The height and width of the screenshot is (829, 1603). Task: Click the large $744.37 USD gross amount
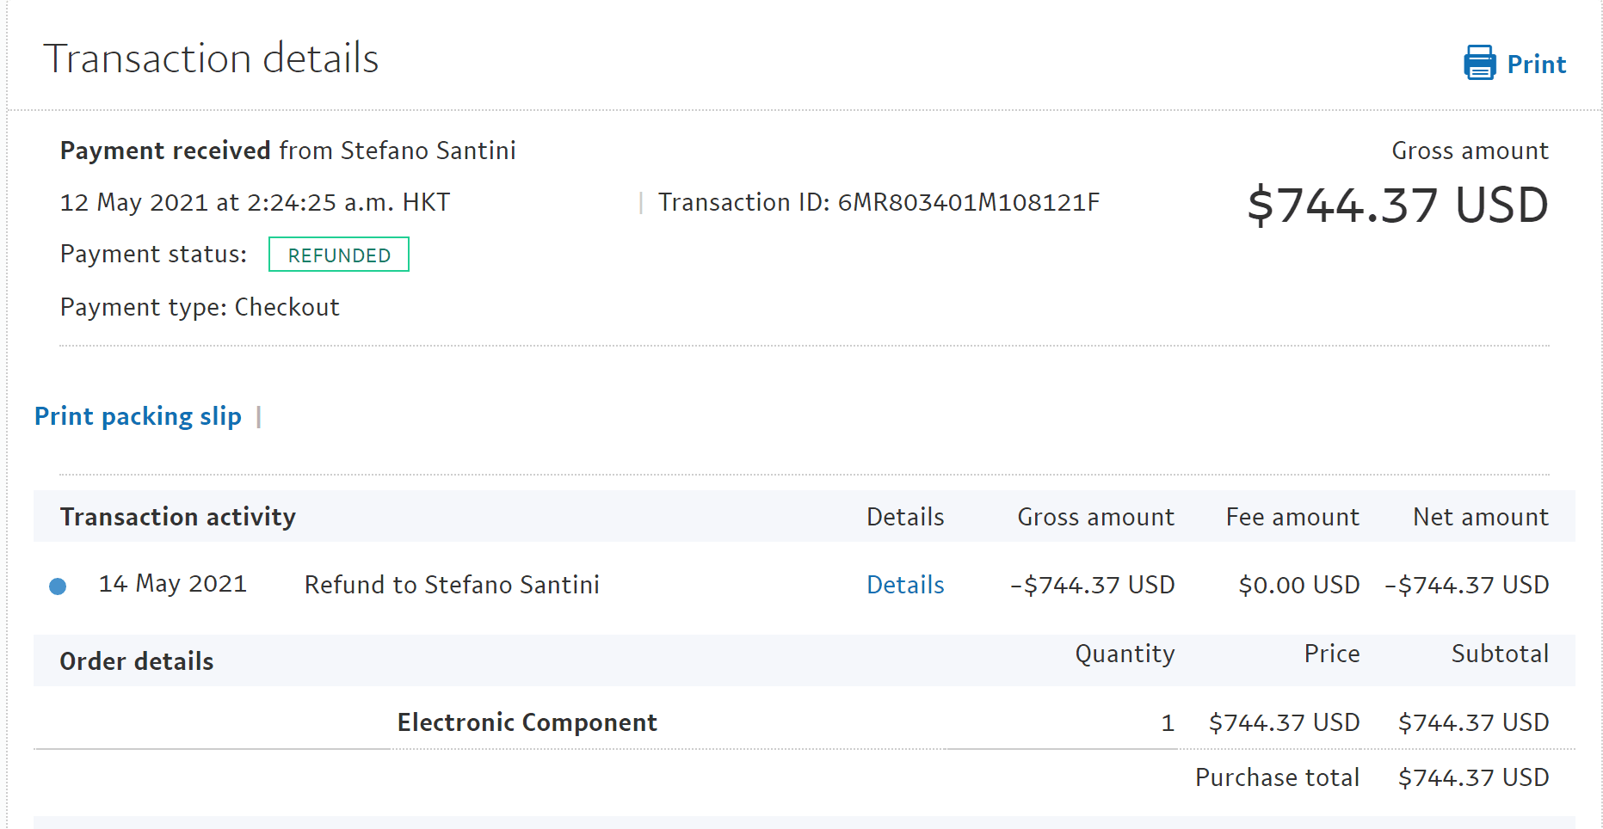pos(1397,206)
